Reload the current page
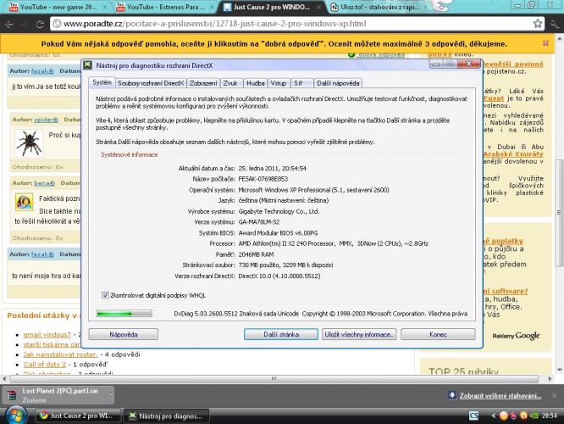Screen dimensions: 564x424 (40, 24)
